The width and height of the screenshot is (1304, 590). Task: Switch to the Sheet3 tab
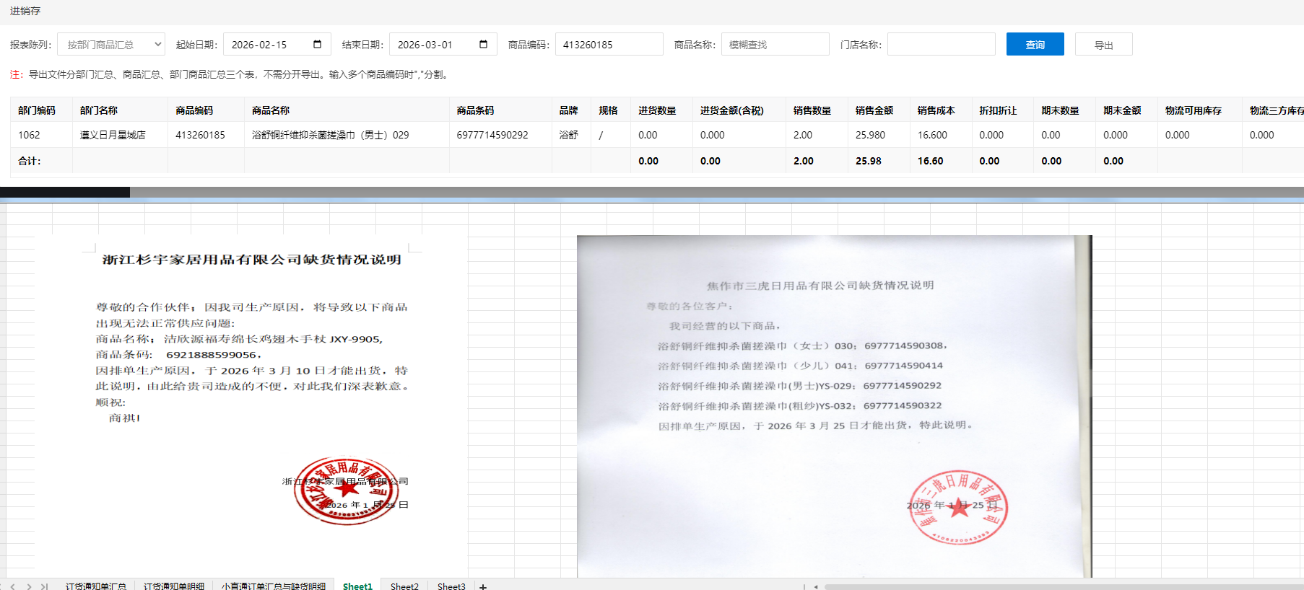451,586
